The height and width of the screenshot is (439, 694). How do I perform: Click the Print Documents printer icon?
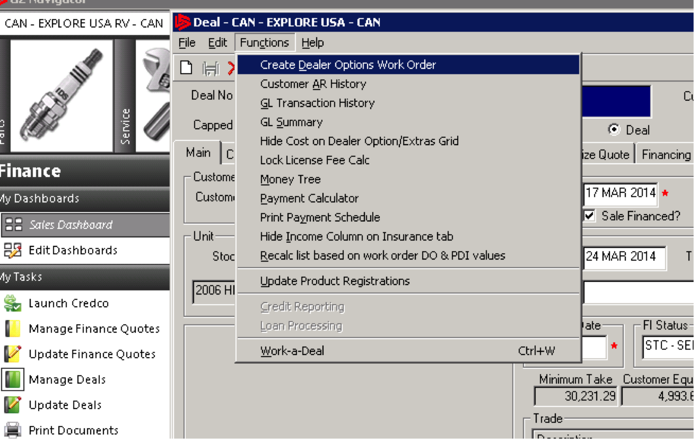point(13,430)
